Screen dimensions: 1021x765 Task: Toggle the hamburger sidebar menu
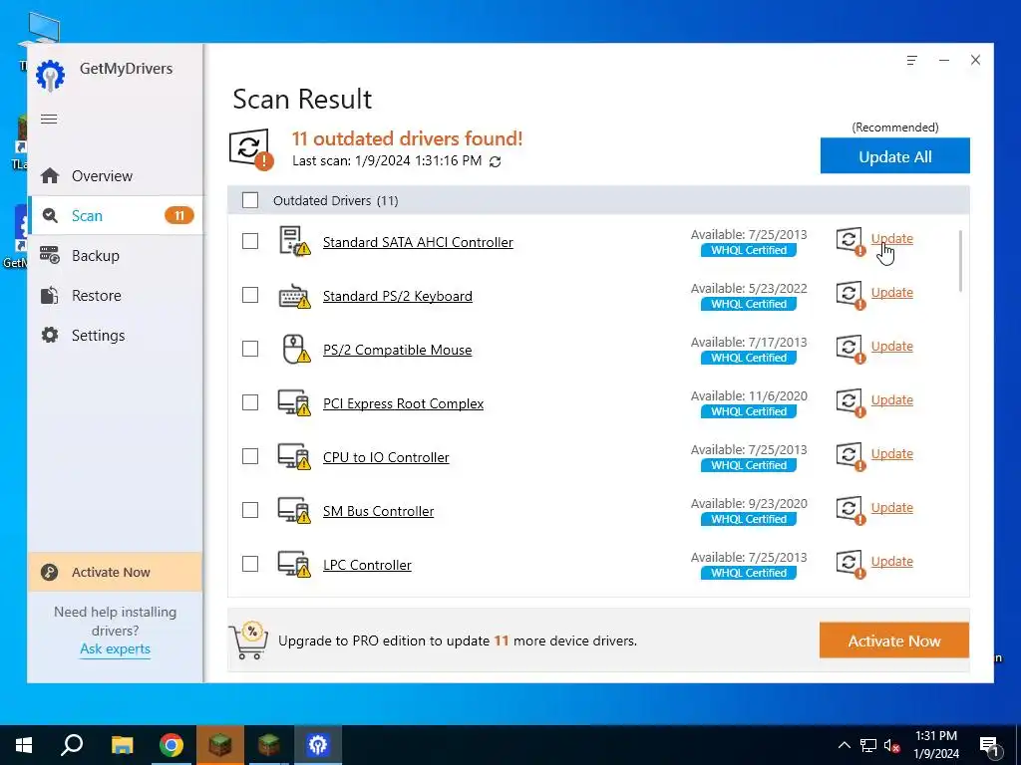[x=49, y=120]
